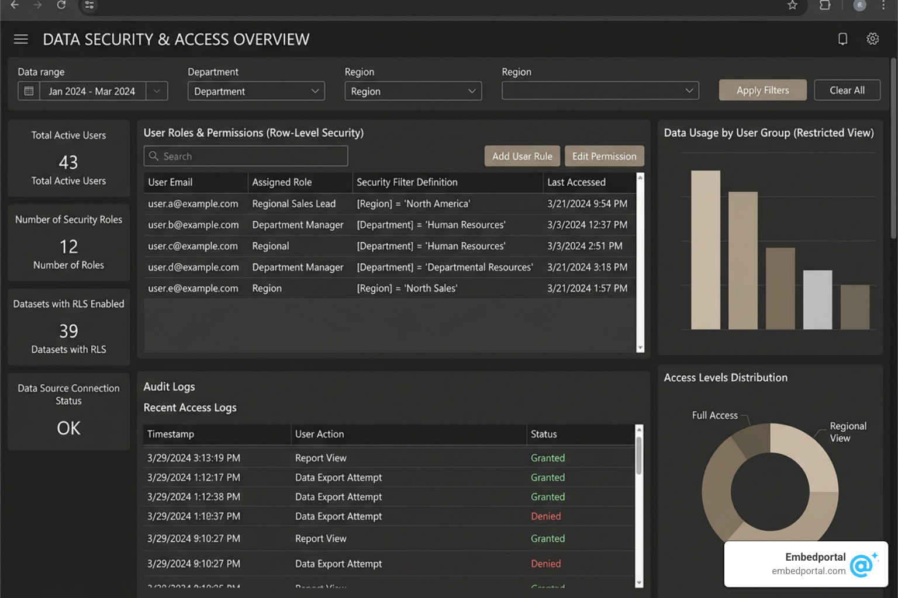The height and width of the screenshot is (598, 898).
Task: Click the Full Access donut segment
Action: [x=753, y=441]
